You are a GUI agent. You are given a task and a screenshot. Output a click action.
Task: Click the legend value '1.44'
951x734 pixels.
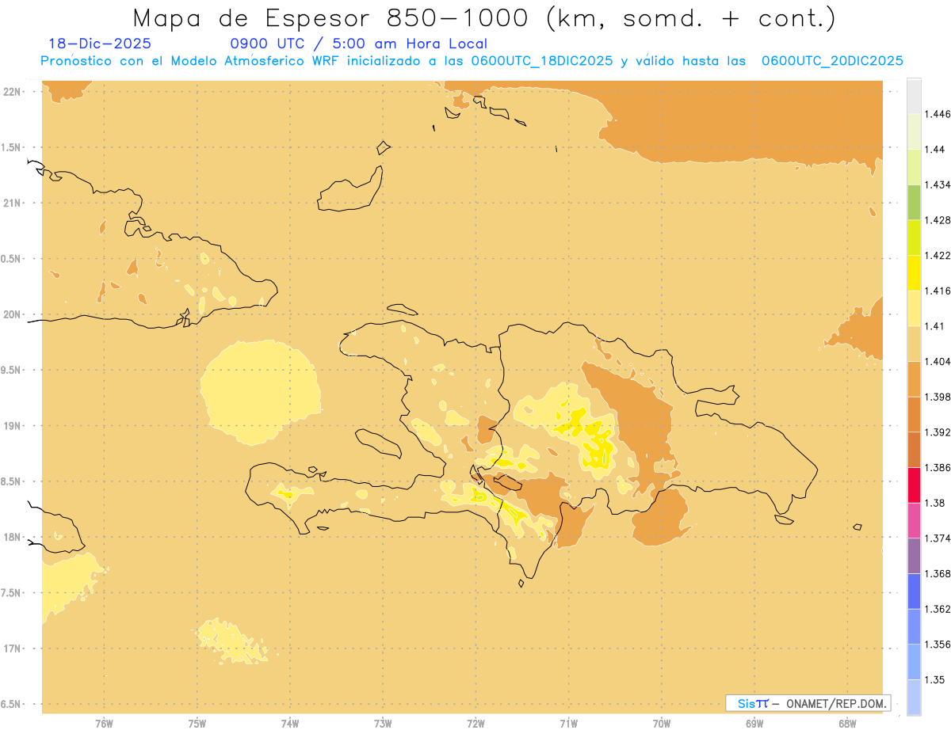[936, 149]
